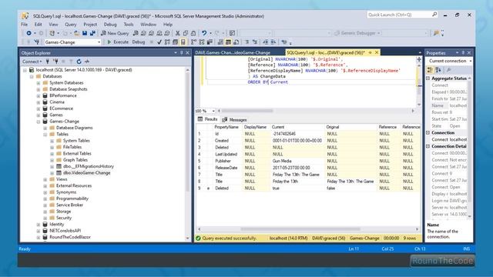This screenshot has height=277, width=493.
Task: Click the Decrease indent toolbar icon
Action: click(266, 42)
